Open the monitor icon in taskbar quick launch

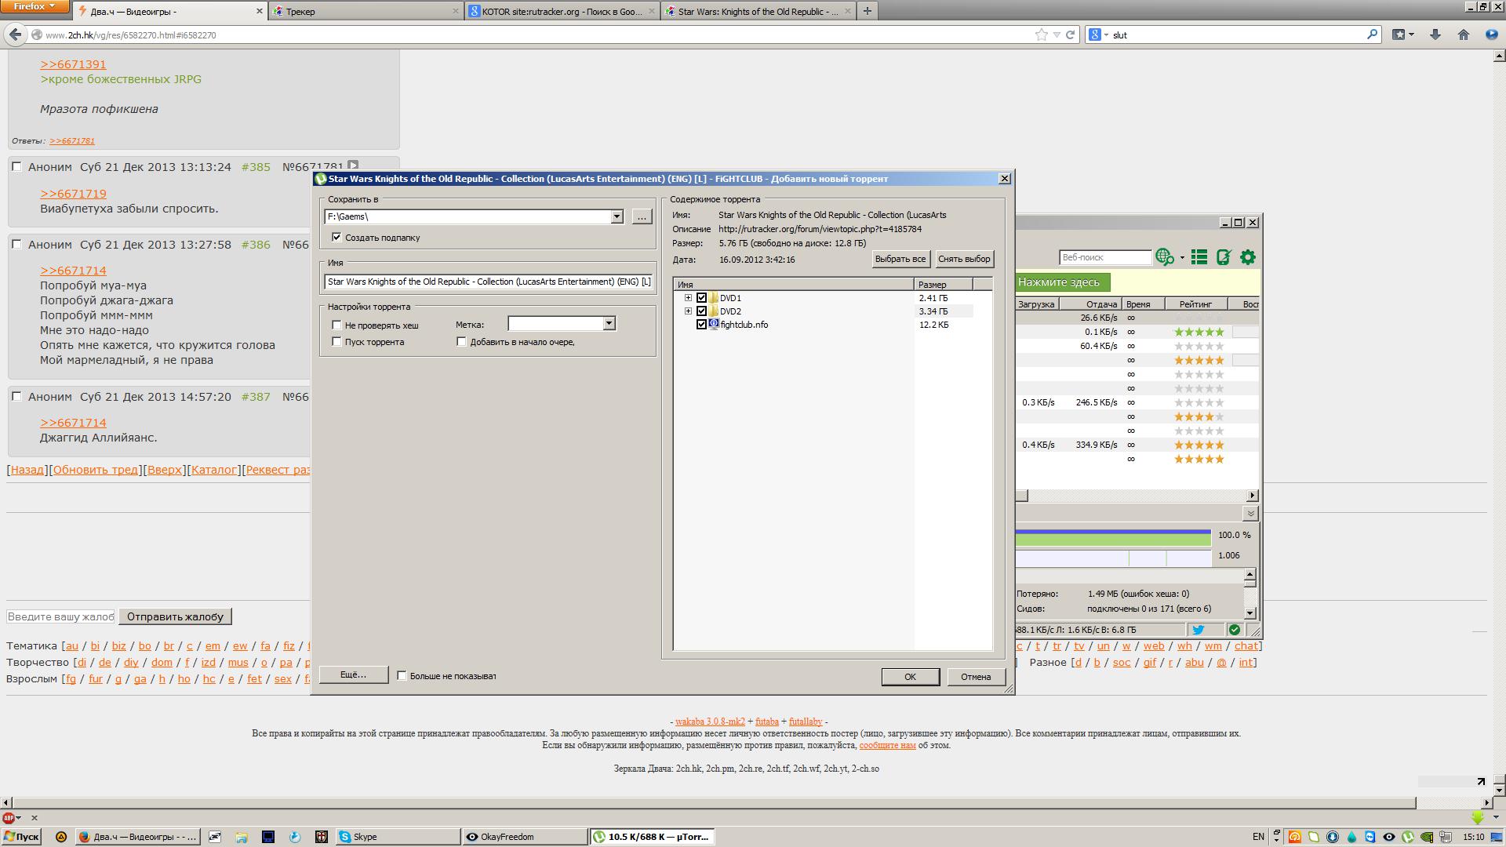[268, 837]
